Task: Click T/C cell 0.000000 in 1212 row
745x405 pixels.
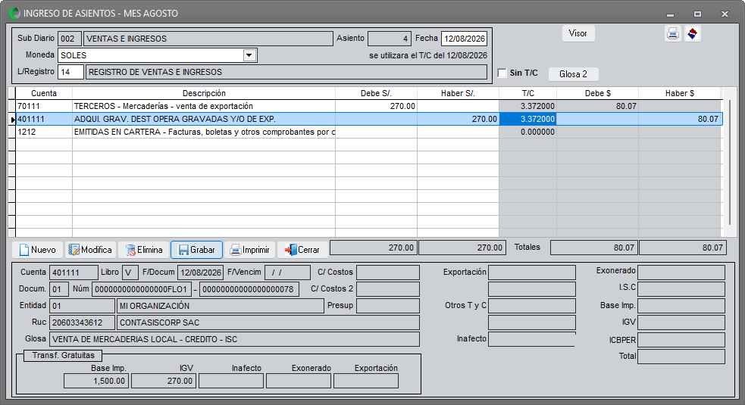Action: click(x=527, y=132)
